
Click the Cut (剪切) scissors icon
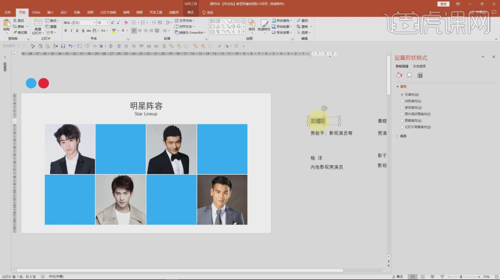(x=15, y=20)
